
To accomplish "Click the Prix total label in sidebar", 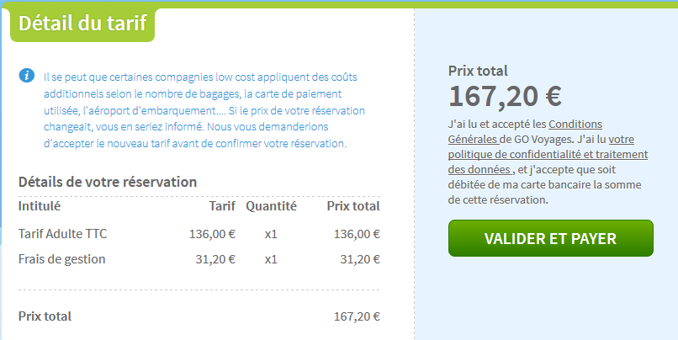I will click(478, 72).
